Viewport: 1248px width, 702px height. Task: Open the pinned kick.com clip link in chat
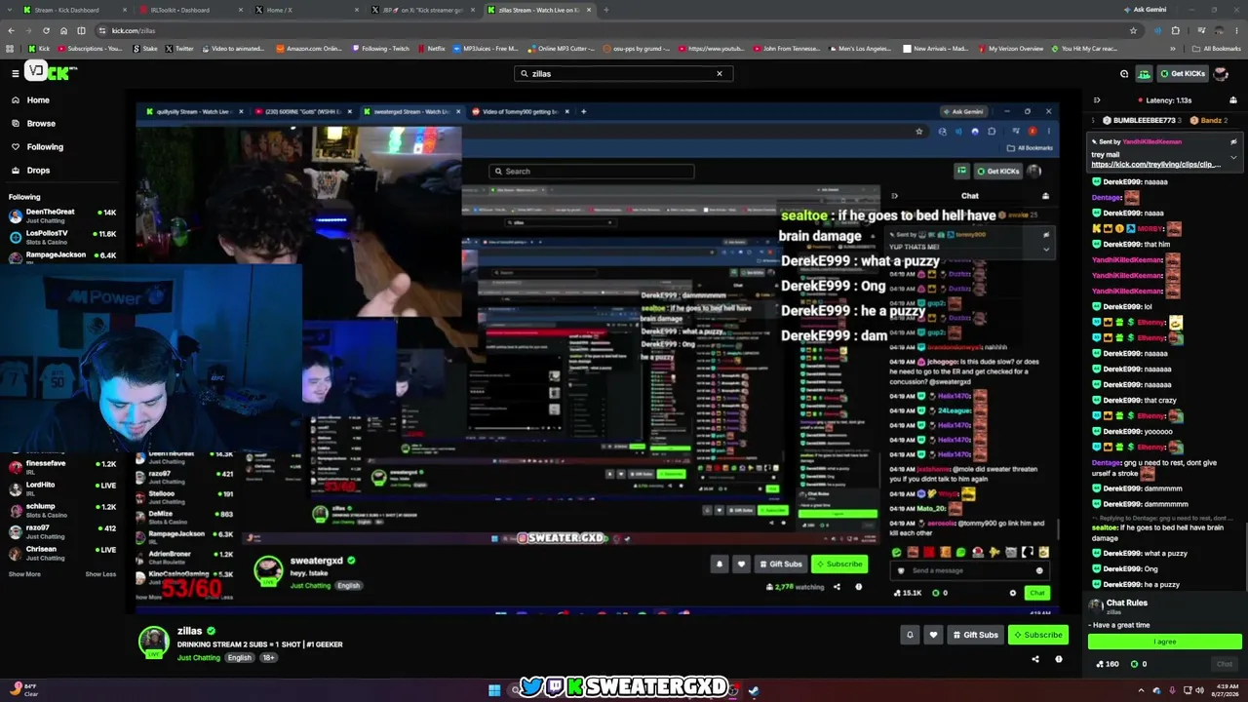coord(1155,165)
